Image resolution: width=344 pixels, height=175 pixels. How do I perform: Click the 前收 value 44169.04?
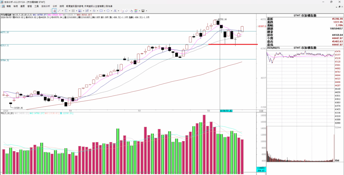337,35
